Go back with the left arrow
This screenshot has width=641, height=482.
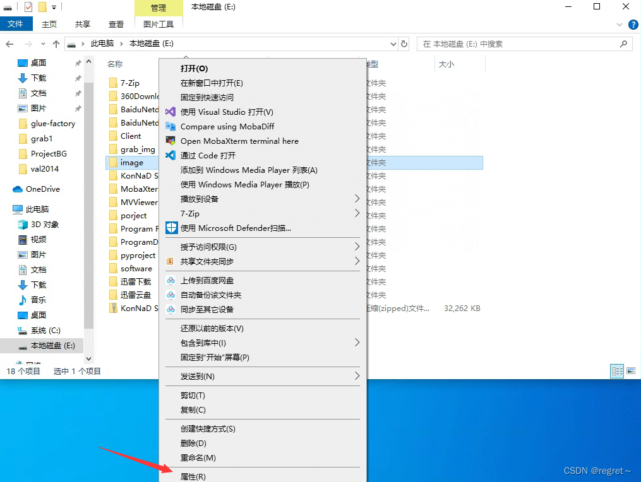10,44
